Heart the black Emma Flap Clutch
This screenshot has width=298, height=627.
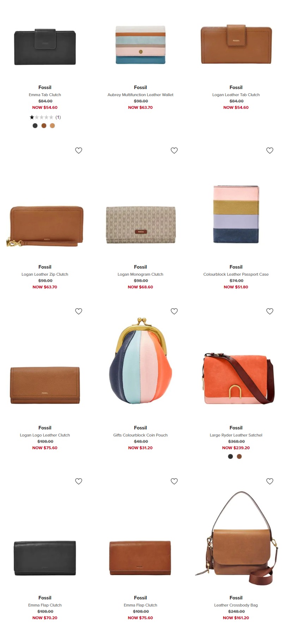pyautogui.click(x=79, y=481)
